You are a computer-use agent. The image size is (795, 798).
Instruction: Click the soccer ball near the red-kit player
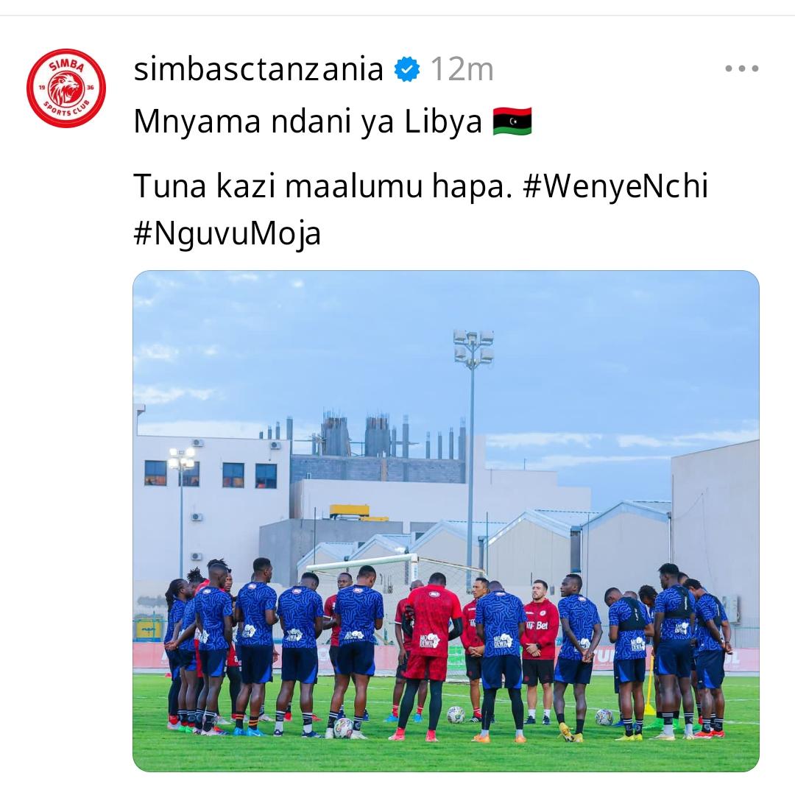click(x=456, y=714)
